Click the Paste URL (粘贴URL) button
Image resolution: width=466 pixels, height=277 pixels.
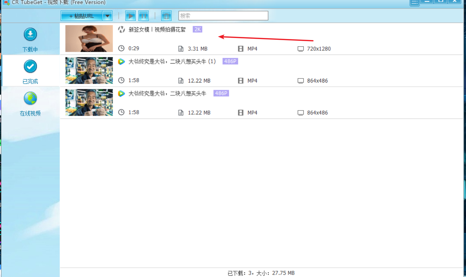tap(82, 16)
